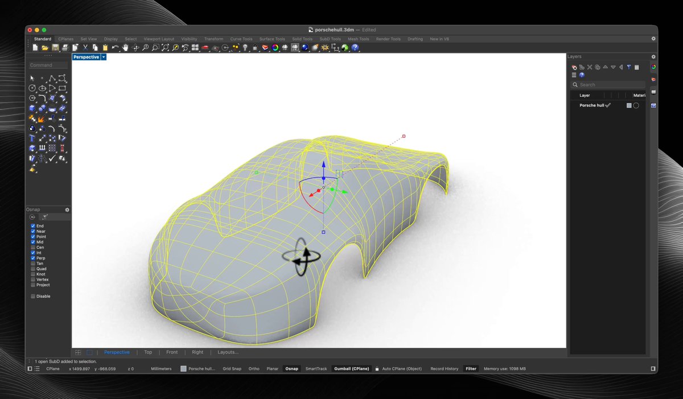The height and width of the screenshot is (399, 683).
Task: Click the light bulb icon in the toolbar
Action: [x=245, y=48]
